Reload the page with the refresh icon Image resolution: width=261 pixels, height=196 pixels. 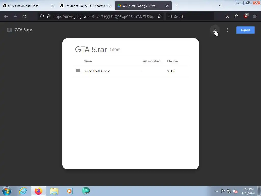[24, 17]
